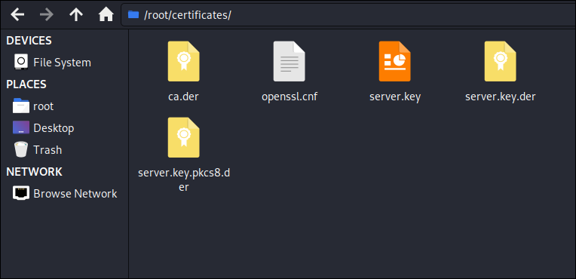Open Desktop from the Places list
The image size is (576, 279).
click(x=54, y=128)
